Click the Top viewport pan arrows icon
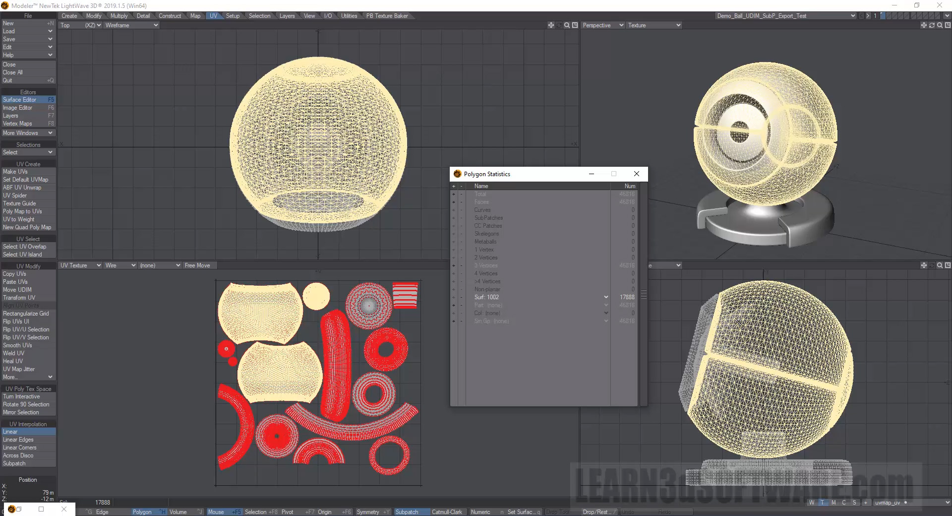Screen dimensions: 952x516 (551, 25)
